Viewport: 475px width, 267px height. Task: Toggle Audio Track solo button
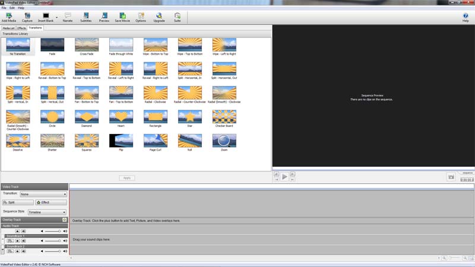[x=17, y=231]
